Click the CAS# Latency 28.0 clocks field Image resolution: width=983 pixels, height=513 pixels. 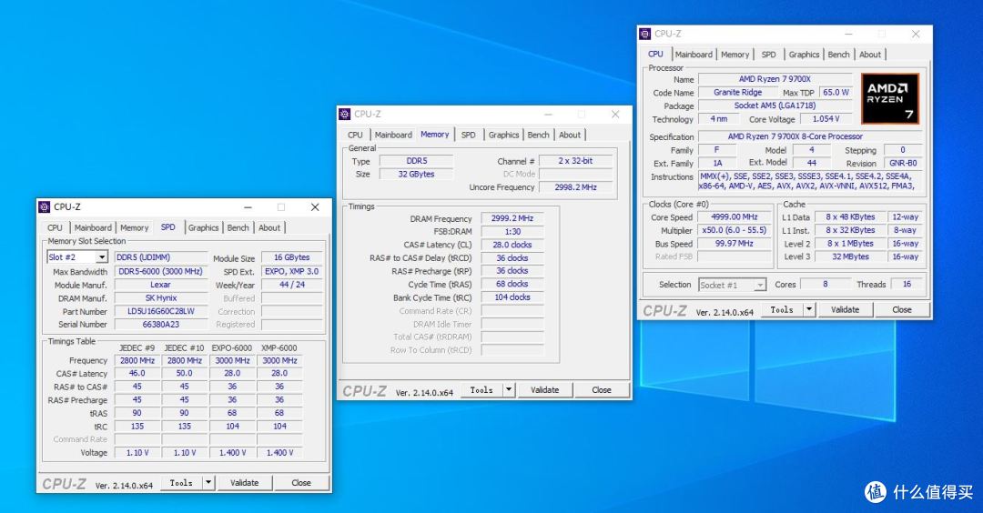coord(512,245)
